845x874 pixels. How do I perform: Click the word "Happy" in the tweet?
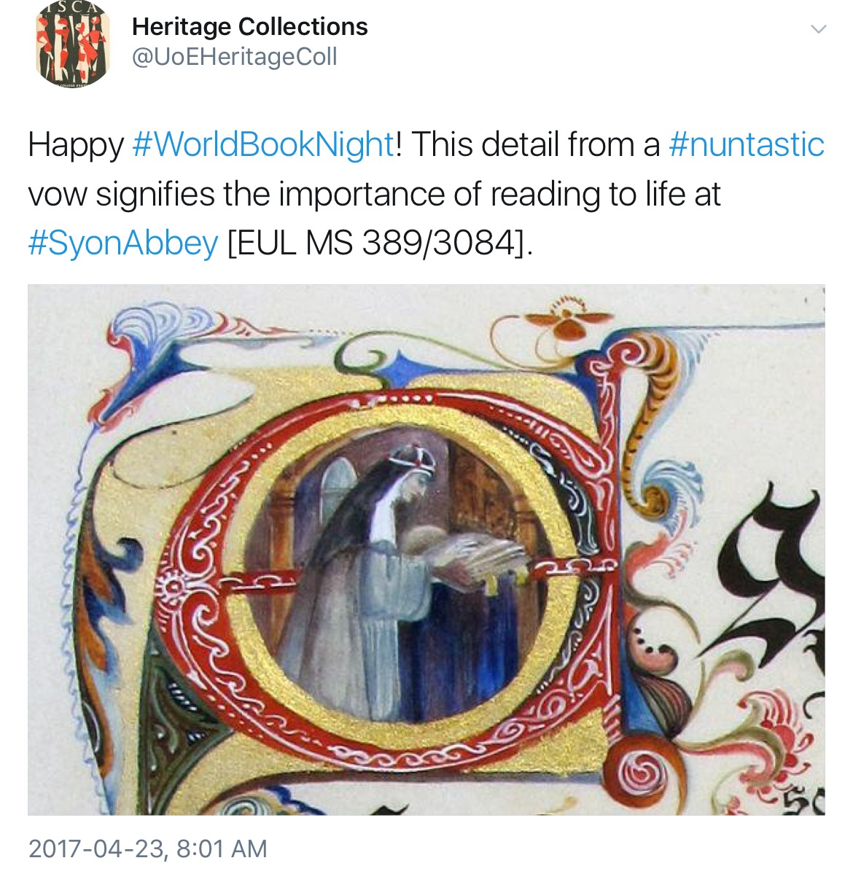76,146
